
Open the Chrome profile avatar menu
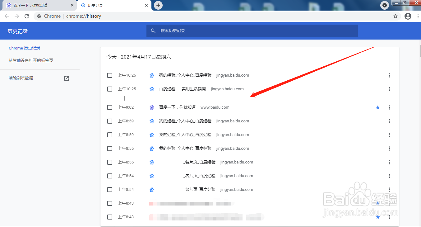(x=408, y=16)
